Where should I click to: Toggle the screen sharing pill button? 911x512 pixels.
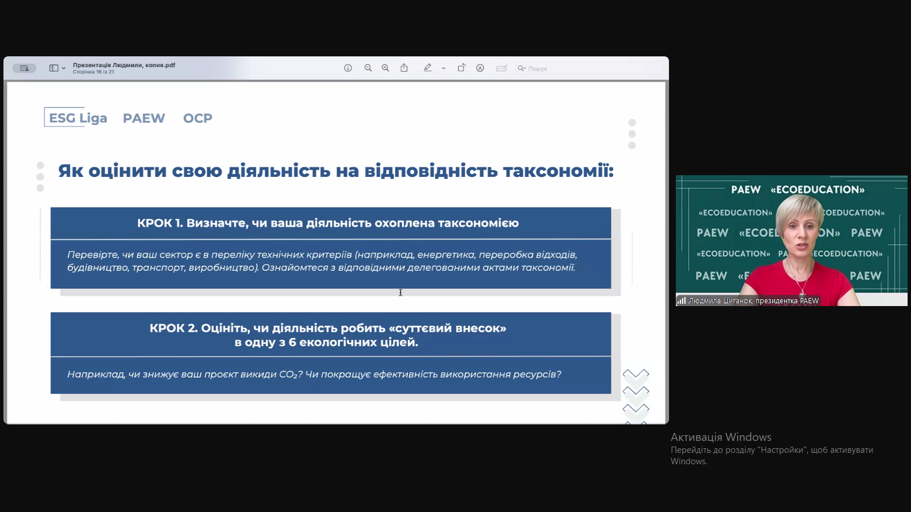[24, 68]
